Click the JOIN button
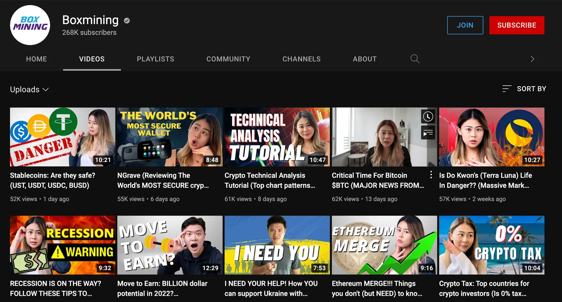 (x=465, y=25)
